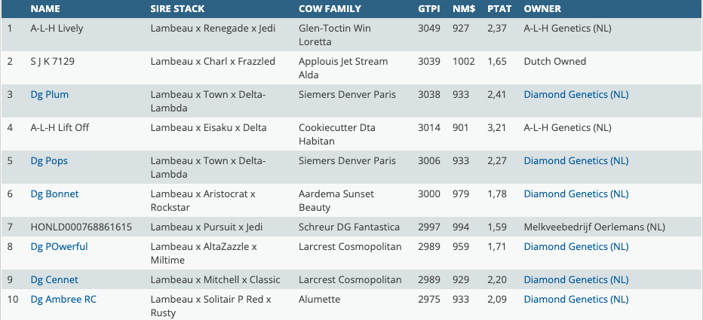The width and height of the screenshot is (703, 320).
Task: Open the Dg Pops link
Action: click(49, 161)
